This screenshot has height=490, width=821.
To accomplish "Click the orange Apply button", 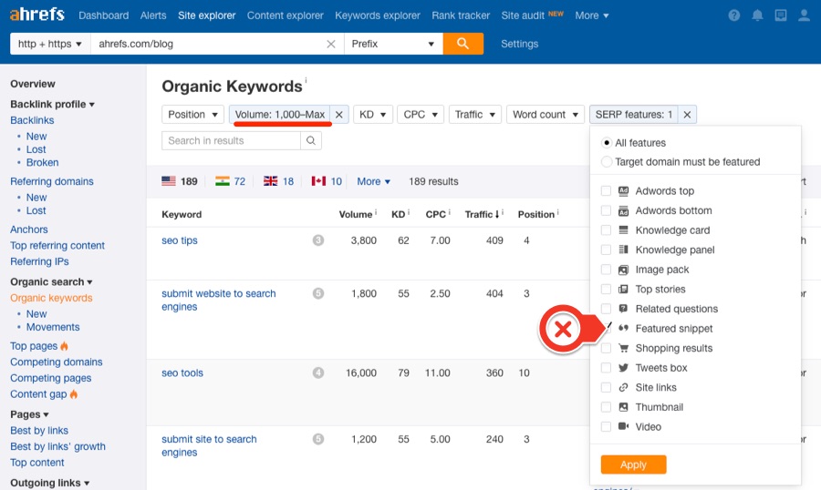I will click(634, 464).
